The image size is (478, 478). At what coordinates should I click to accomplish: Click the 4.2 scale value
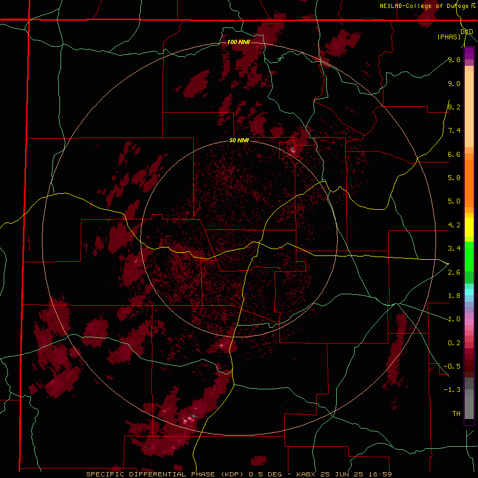pos(454,225)
